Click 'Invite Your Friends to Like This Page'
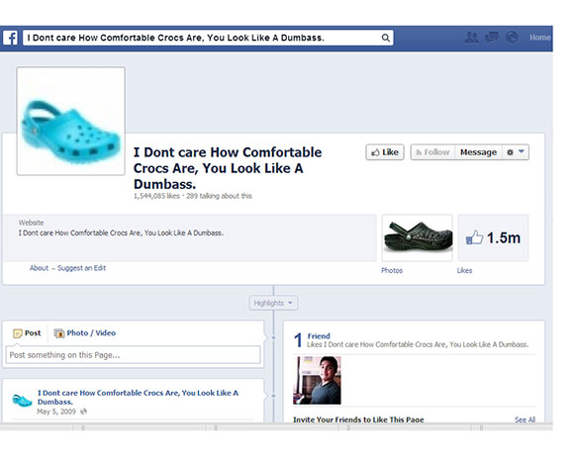 358,419
